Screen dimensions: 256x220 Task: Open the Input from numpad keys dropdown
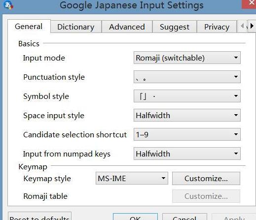point(187,154)
